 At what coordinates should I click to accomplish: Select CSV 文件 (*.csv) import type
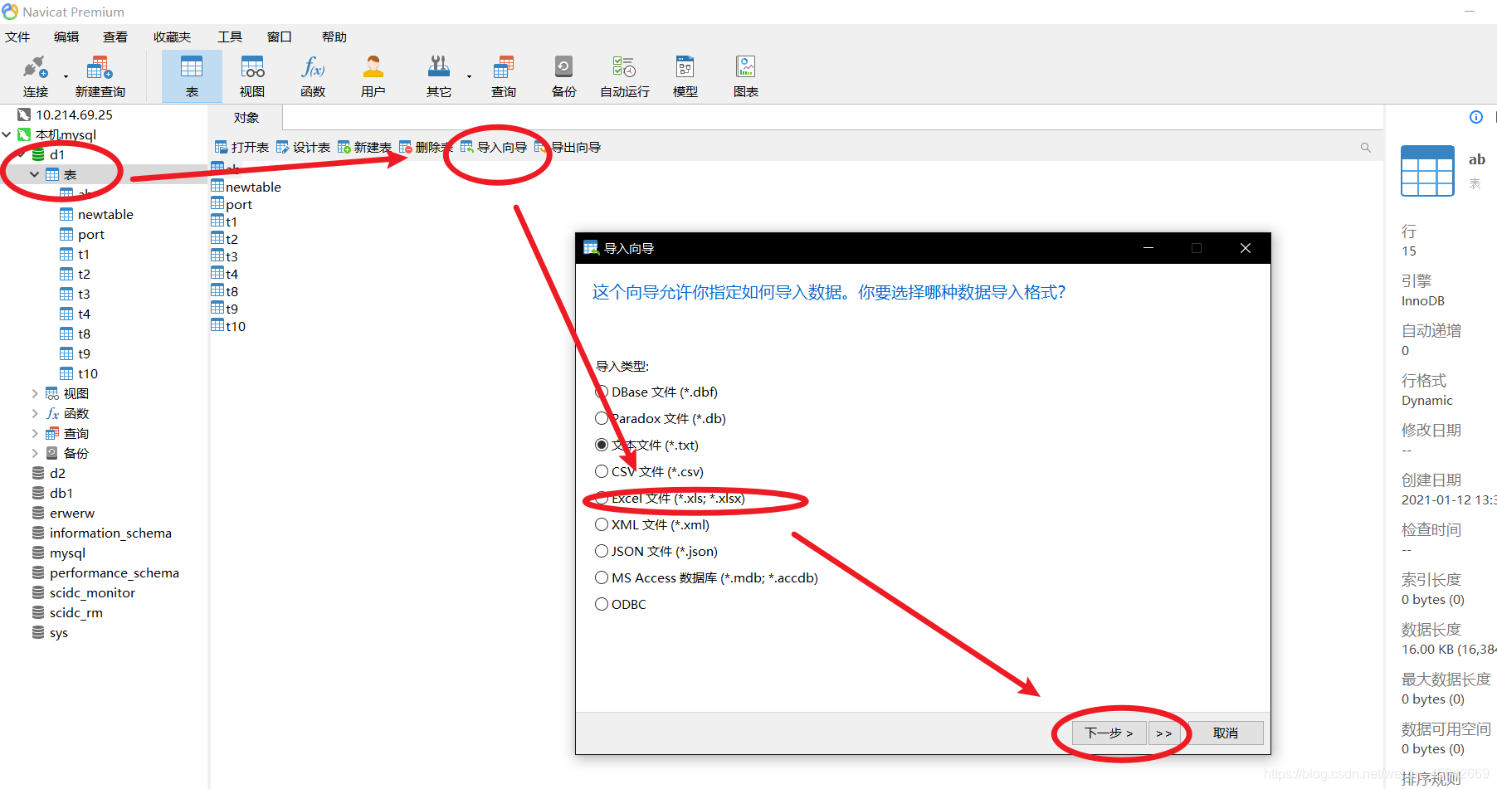[649, 471]
